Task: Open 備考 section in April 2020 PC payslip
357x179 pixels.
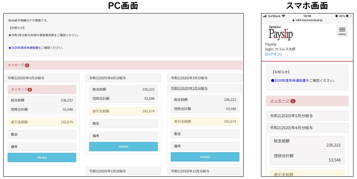Action: 123,136
